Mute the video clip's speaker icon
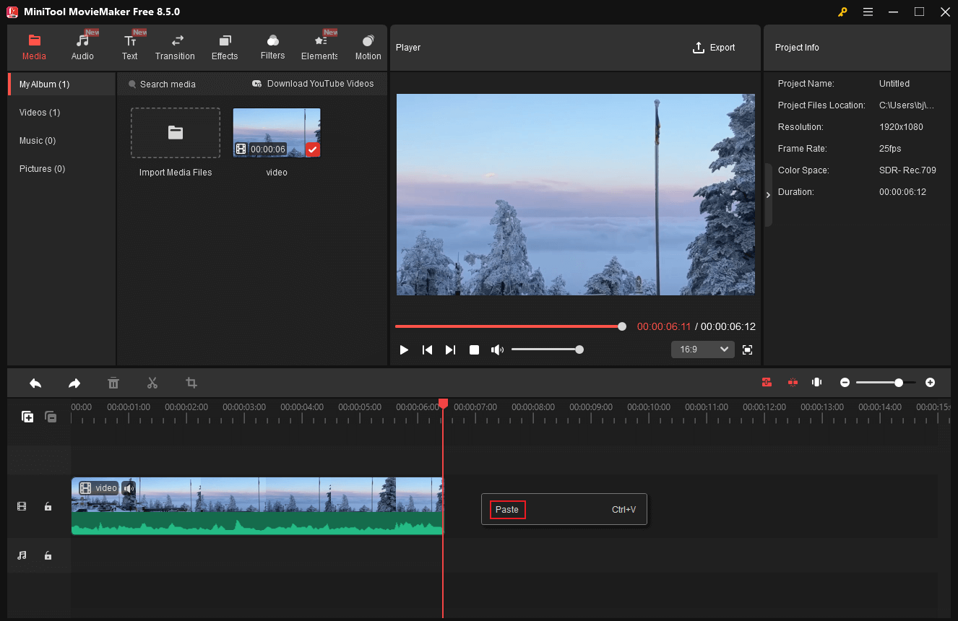Viewport: 958px width, 621px height. pos(129,488)
